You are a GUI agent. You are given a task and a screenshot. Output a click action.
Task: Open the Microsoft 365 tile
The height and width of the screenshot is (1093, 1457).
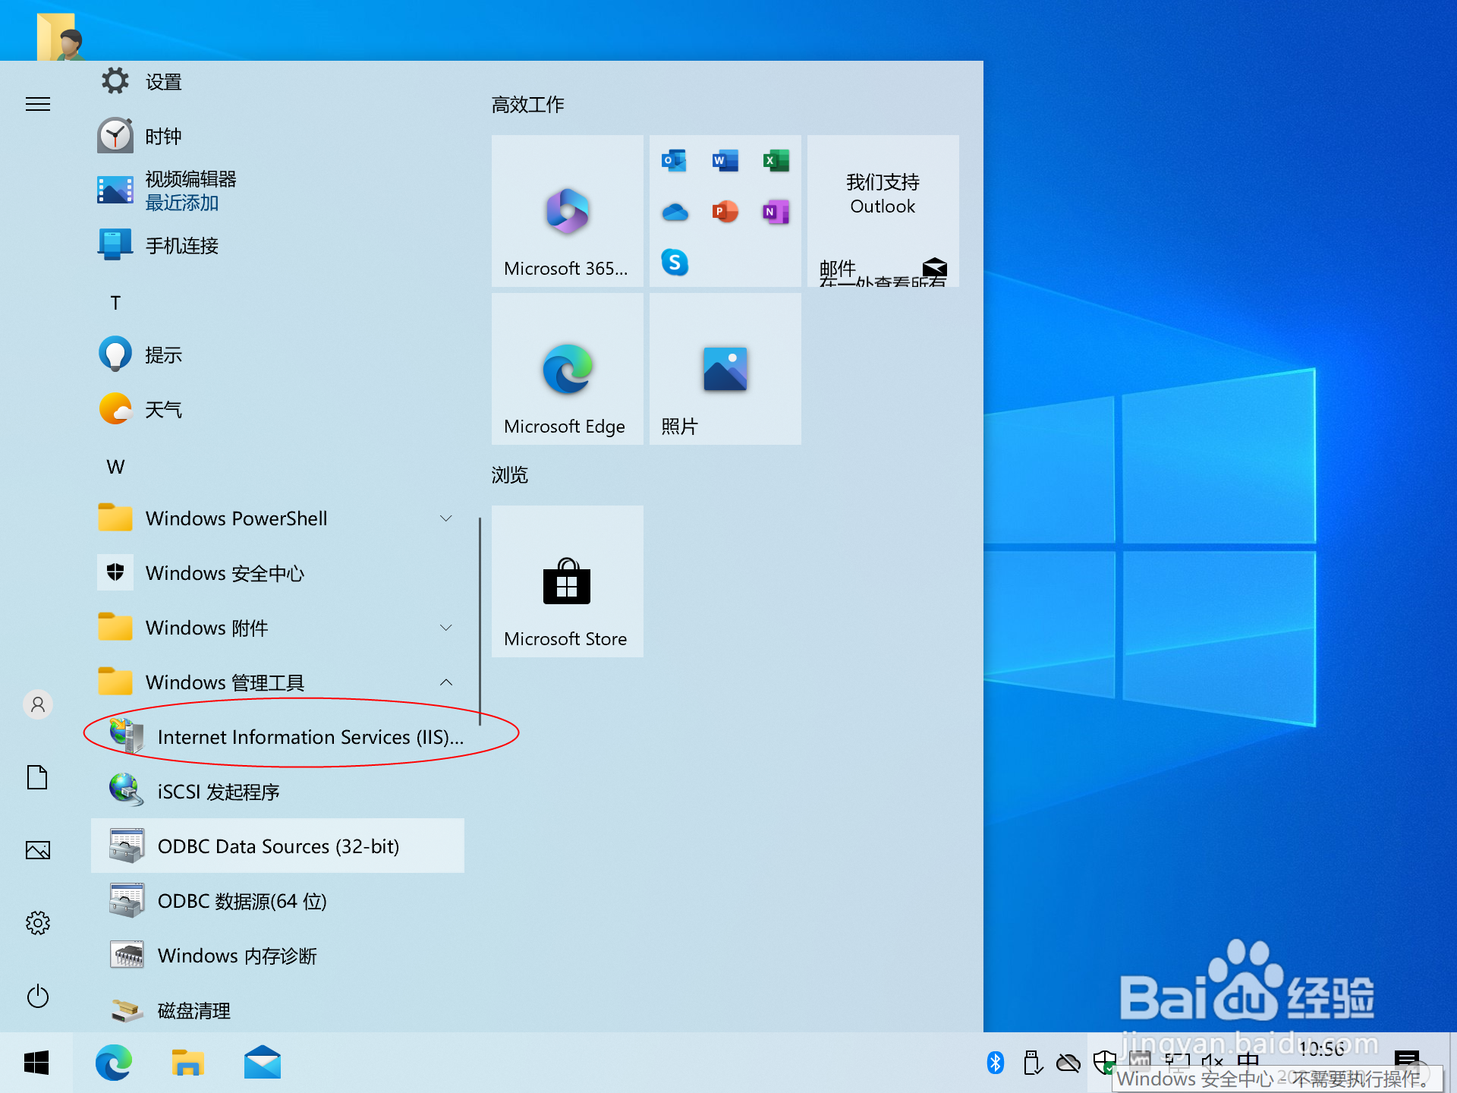coord(568,211)
